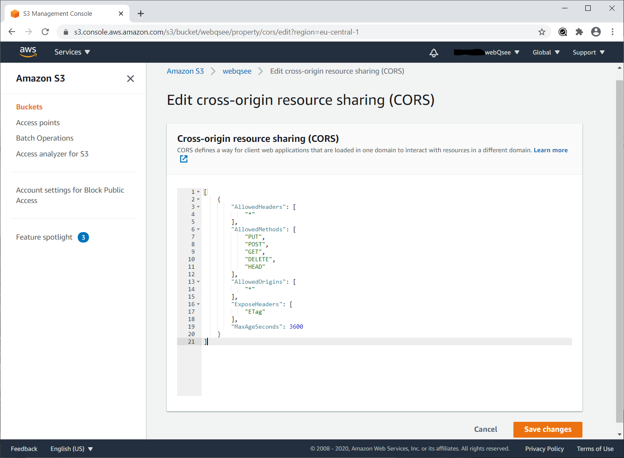Viewport: 624px width, 458px height.
Task: Click the browser address bar URL
Action: point(216,32)
